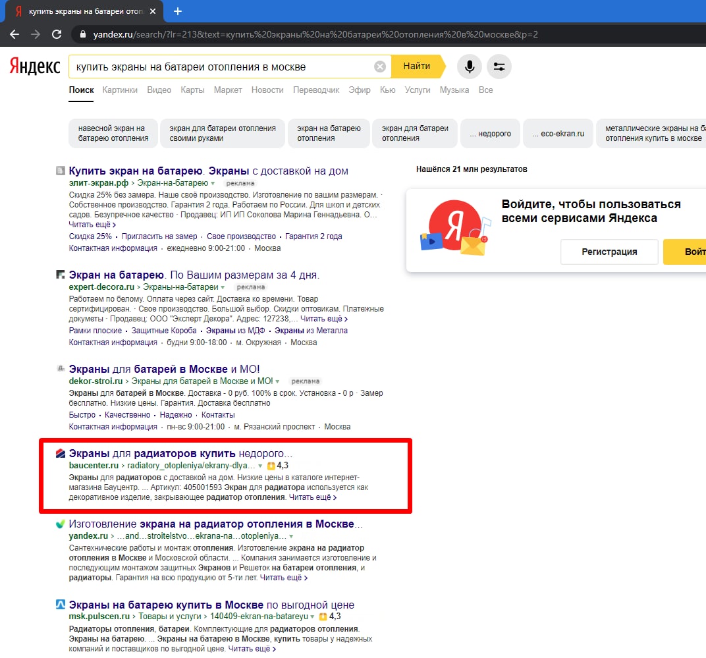
Task: Expand dropdown arrow next to dekor-stroi.ru URL
Action: pyautogui.click(x=277, y=381)
